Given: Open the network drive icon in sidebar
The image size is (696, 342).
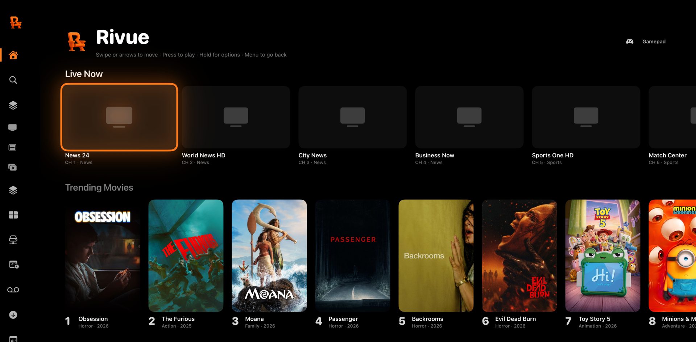Looking at the screenshot, I should click(x=13, y=240).
